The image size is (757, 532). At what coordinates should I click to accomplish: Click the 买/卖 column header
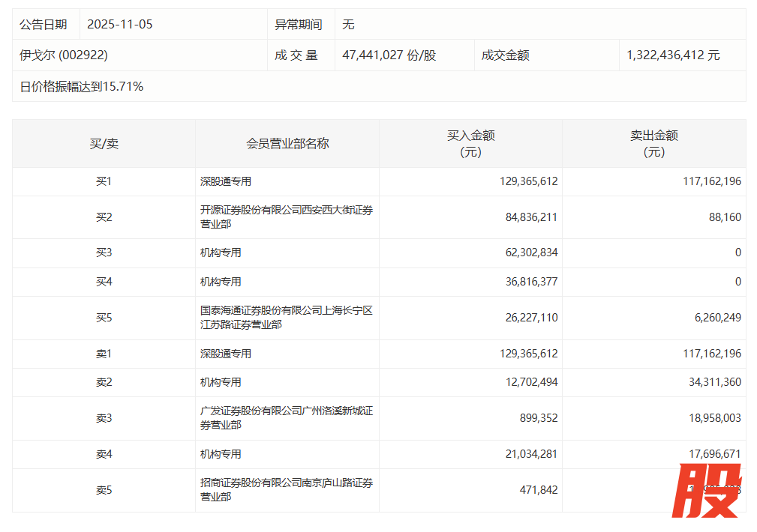(x=104, y=144)
